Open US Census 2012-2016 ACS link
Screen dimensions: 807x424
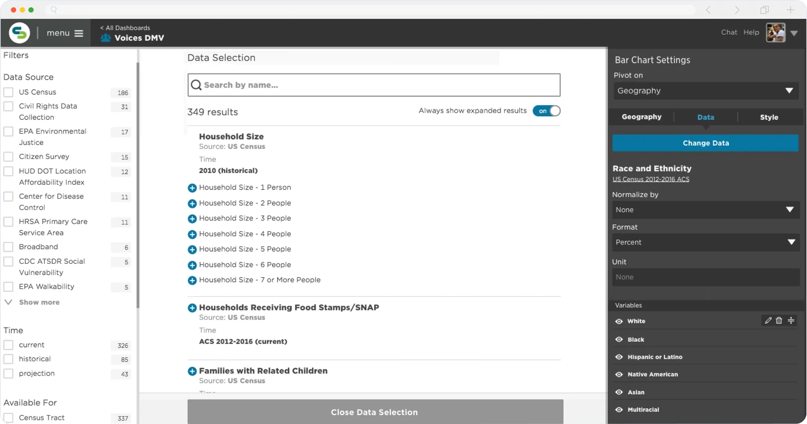651,179
